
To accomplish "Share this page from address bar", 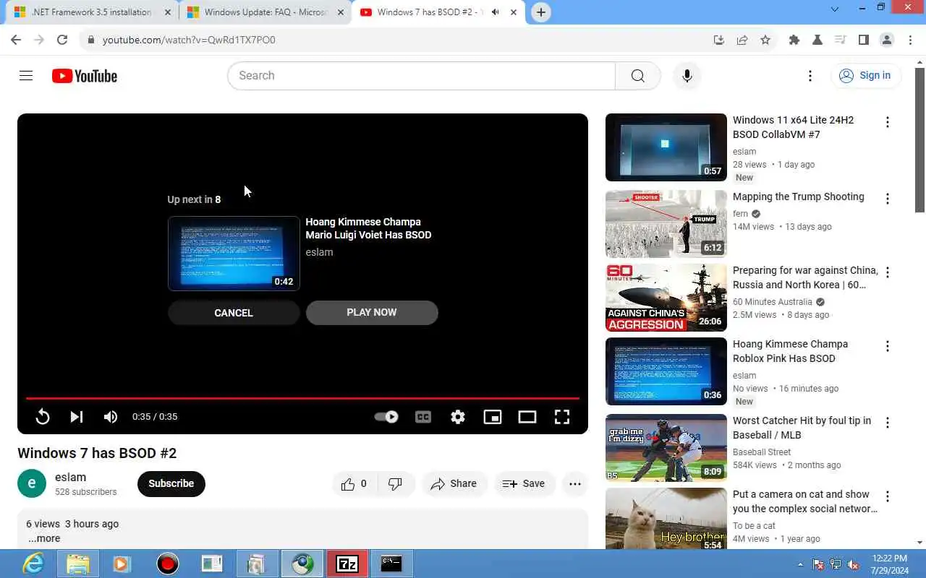I will (x=742, y=40).
